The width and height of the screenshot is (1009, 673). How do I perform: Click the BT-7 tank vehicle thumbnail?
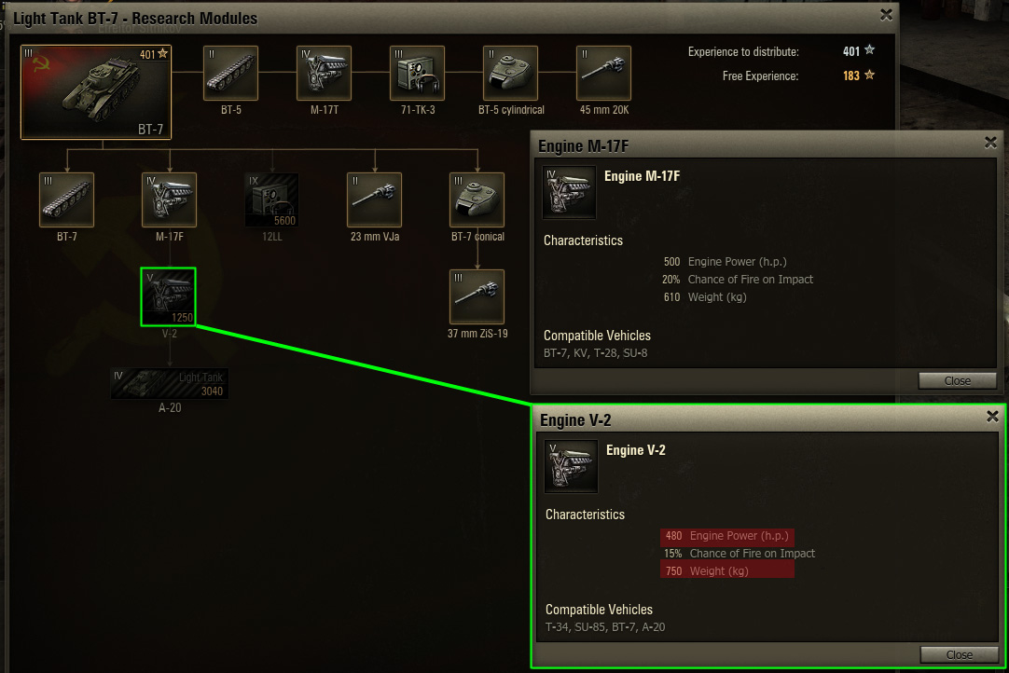tap(96, 92)
